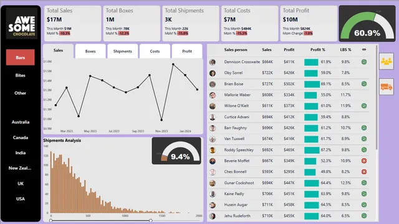
Task: Click green check icon for Roddy Speechley
Action: coord(364,150)
